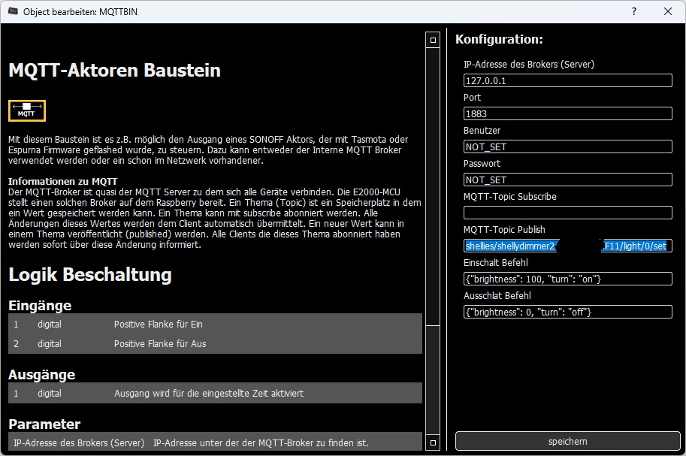Click the Ausgänge row for output 1
The width and height of the screenshot is (686, 456).
point(215,393)
